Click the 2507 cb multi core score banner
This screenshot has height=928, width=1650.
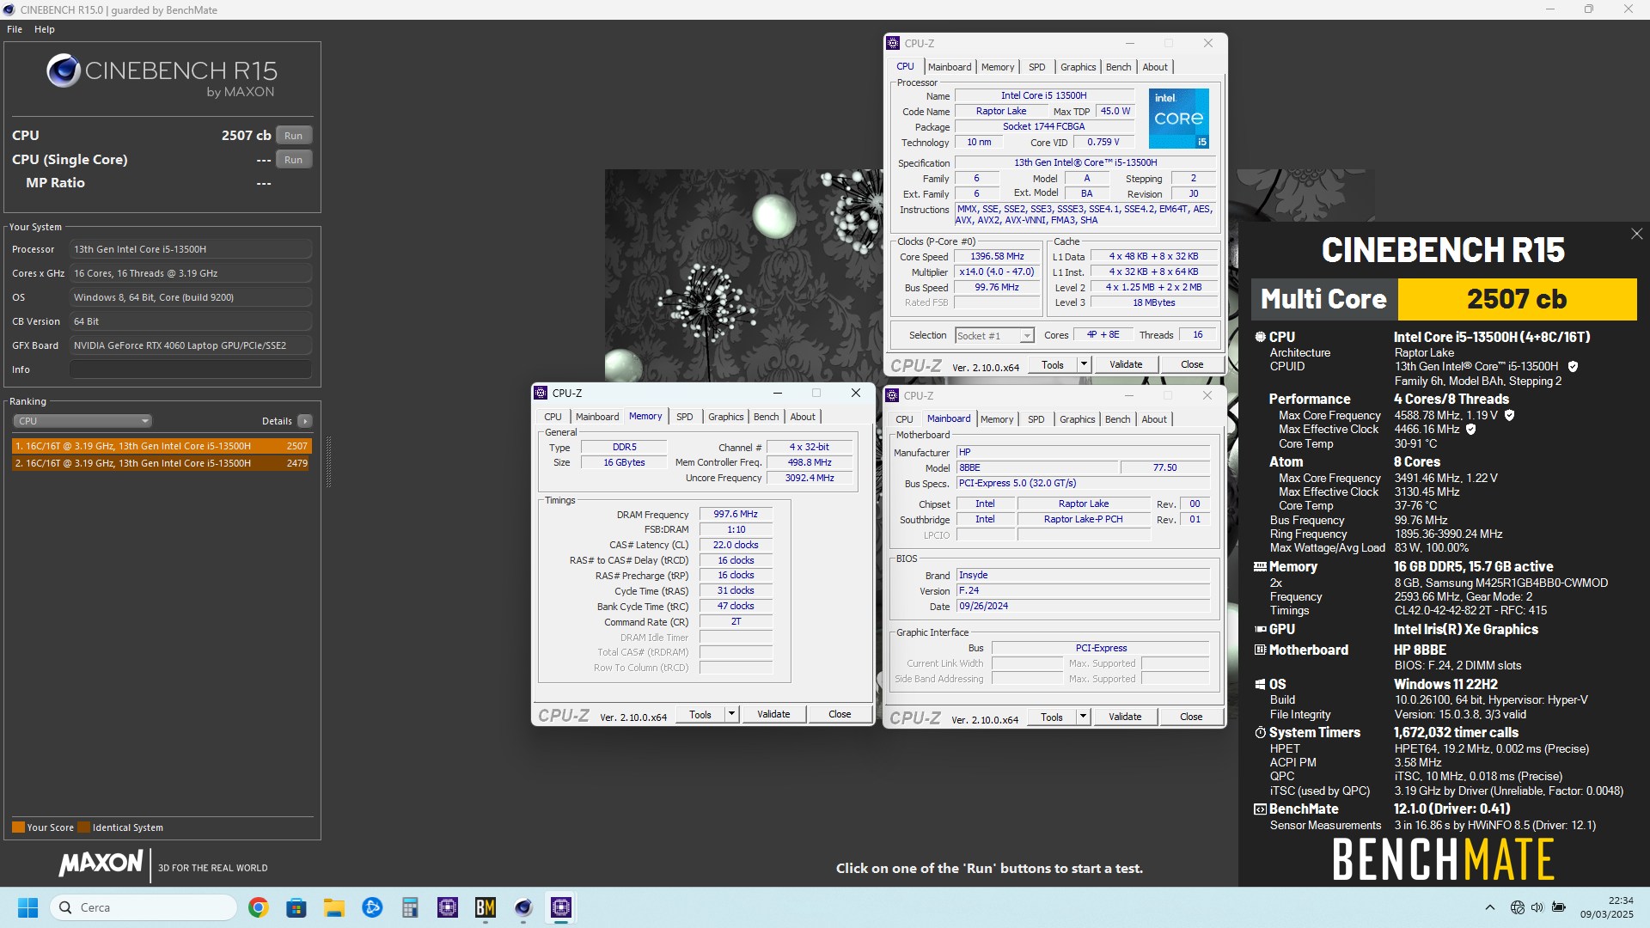[x=1517, y=299]
